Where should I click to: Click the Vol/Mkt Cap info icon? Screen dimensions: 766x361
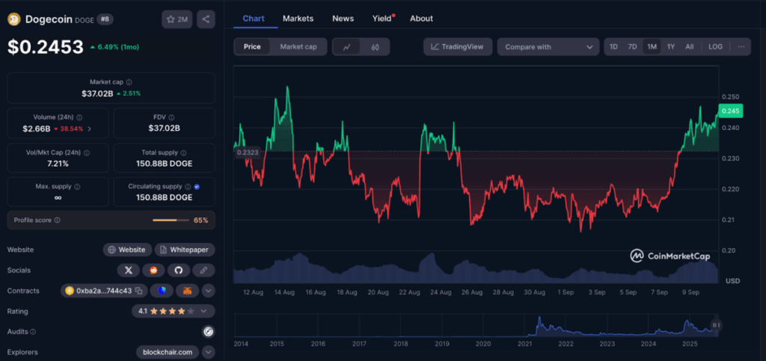click(x=87, y=152)
